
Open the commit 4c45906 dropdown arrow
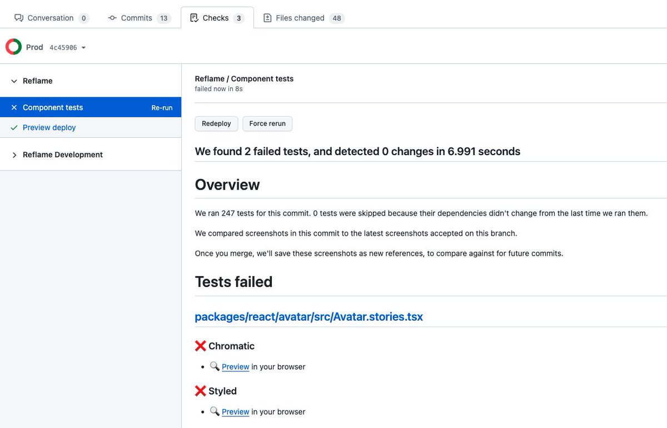coord(83,48)
